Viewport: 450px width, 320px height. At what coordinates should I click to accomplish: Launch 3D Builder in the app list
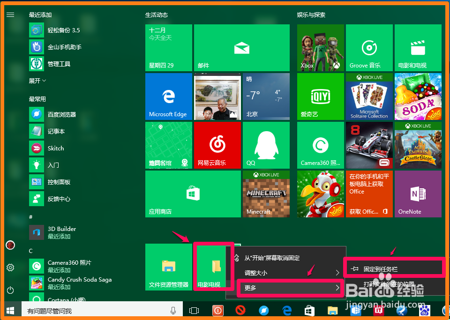(x=52, y=232)
